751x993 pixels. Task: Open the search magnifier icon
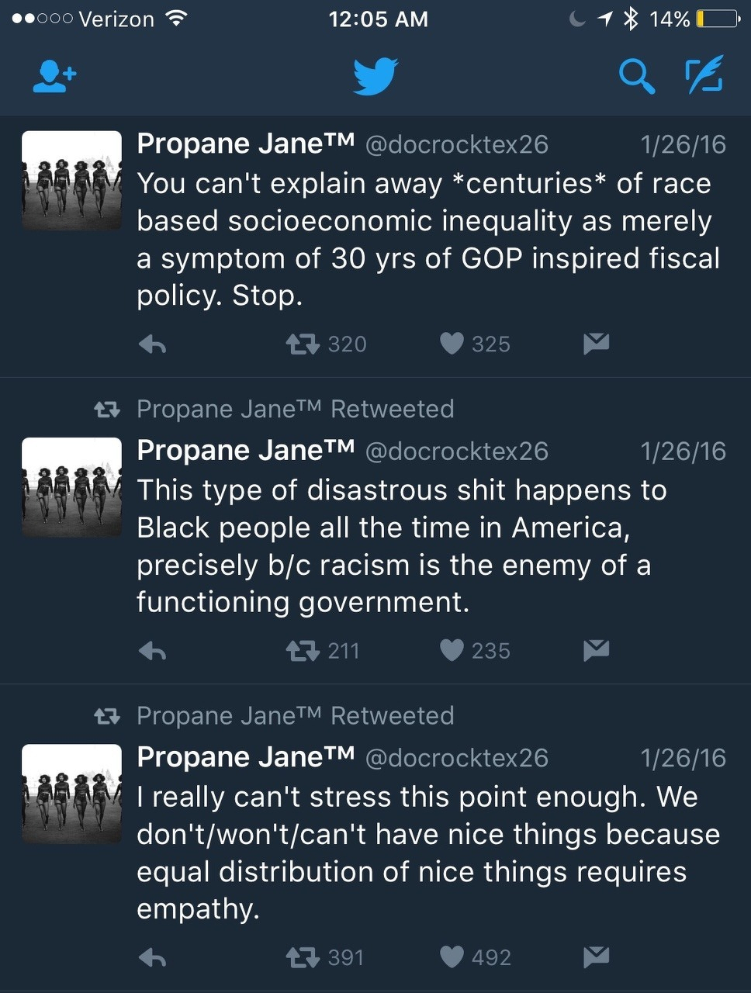pyautogui.click(x=636, y=77)
